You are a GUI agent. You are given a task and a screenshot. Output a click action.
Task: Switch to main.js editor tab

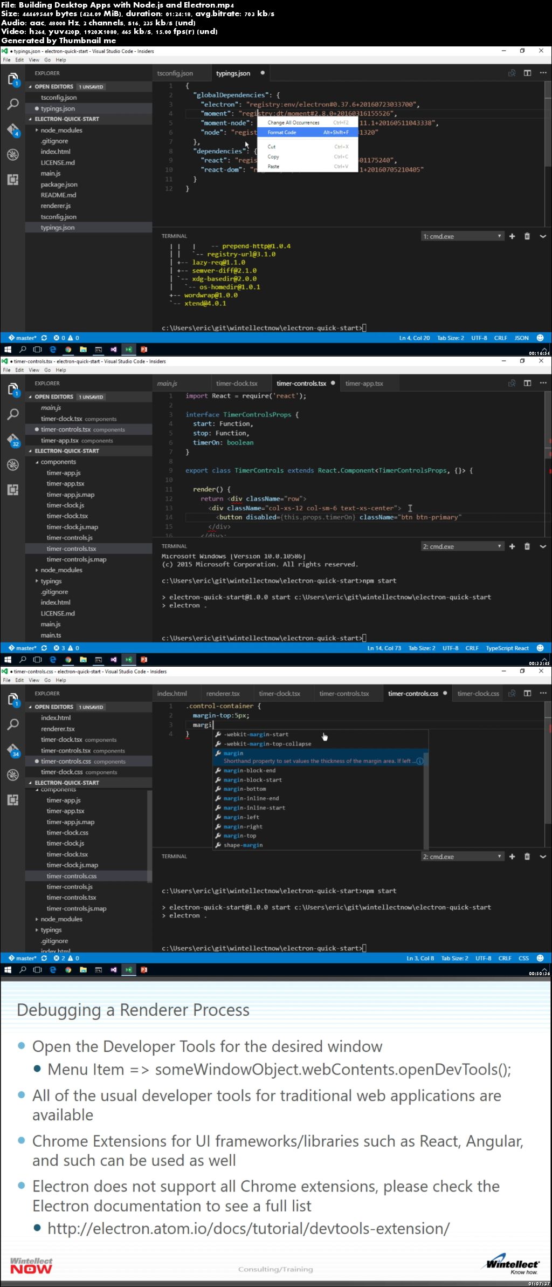pyautogui.click(x=167, y=384)
